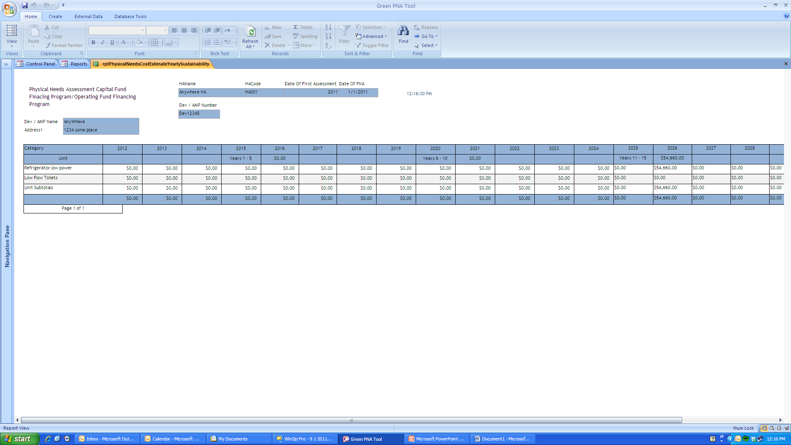Viewport: 791px width, 445px height.
Task: Toggle Bold formatting button
Action: (x=93, y=42)
